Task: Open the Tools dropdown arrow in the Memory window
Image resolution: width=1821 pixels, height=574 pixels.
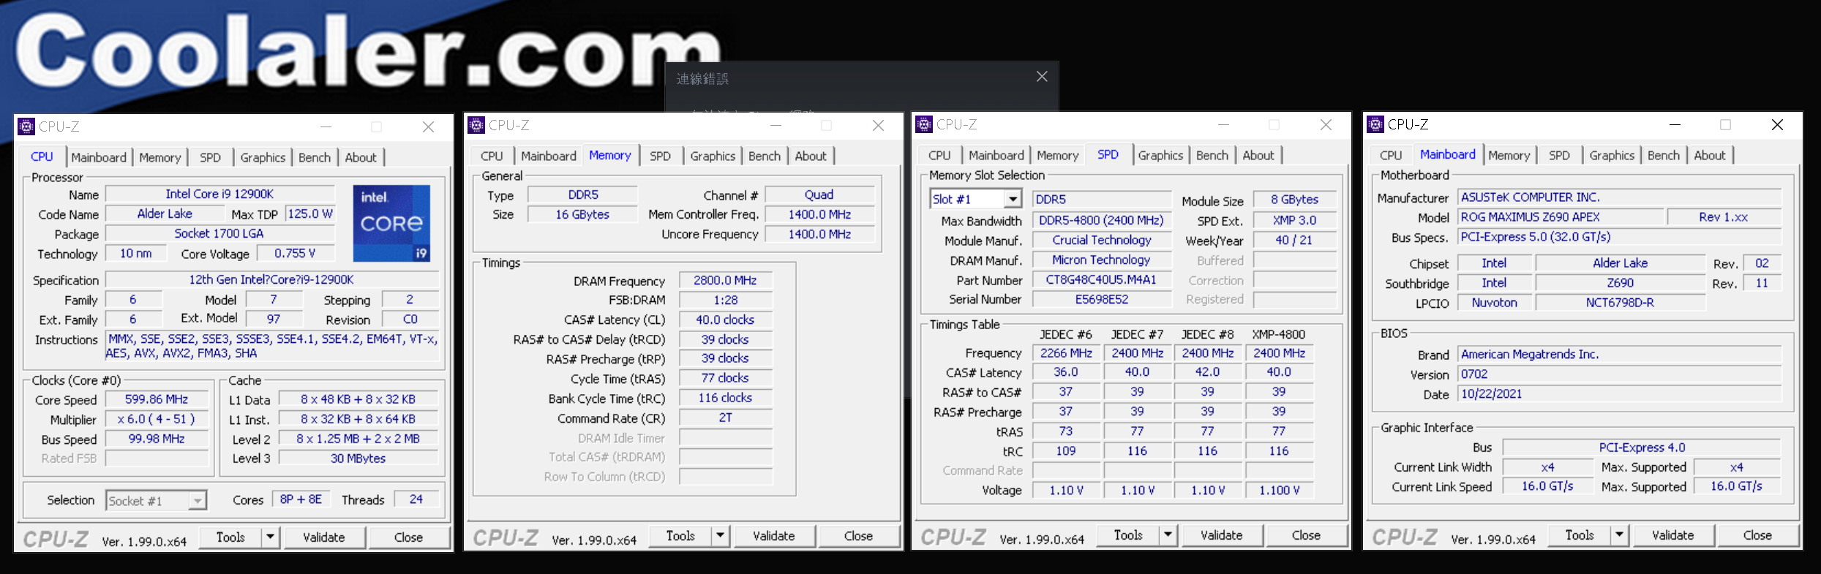Action: (x=720, y=535)
